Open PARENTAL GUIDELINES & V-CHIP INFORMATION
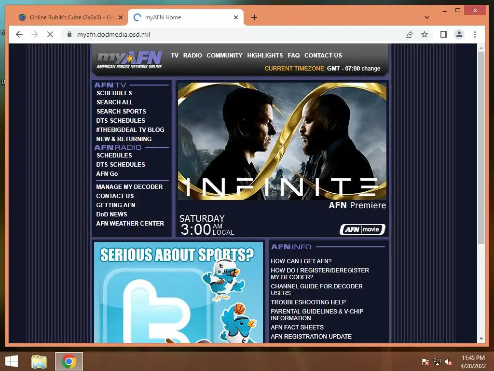This screenshot has height=371, width=494. (x=317, y=314)
